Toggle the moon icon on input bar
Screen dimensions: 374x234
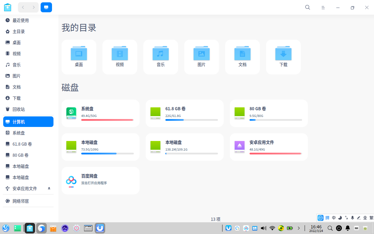(x=340, y=218)
